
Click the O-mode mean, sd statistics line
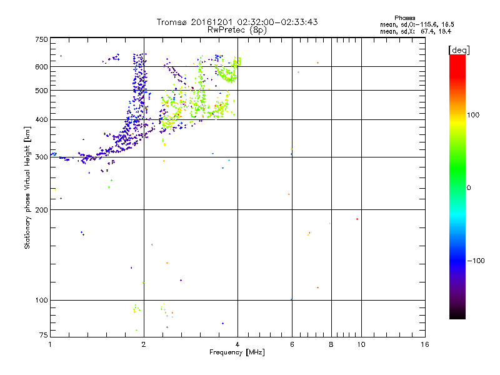[406, 24]
